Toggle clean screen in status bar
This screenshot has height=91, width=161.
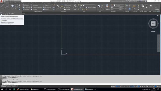click(x=158, y=86)
